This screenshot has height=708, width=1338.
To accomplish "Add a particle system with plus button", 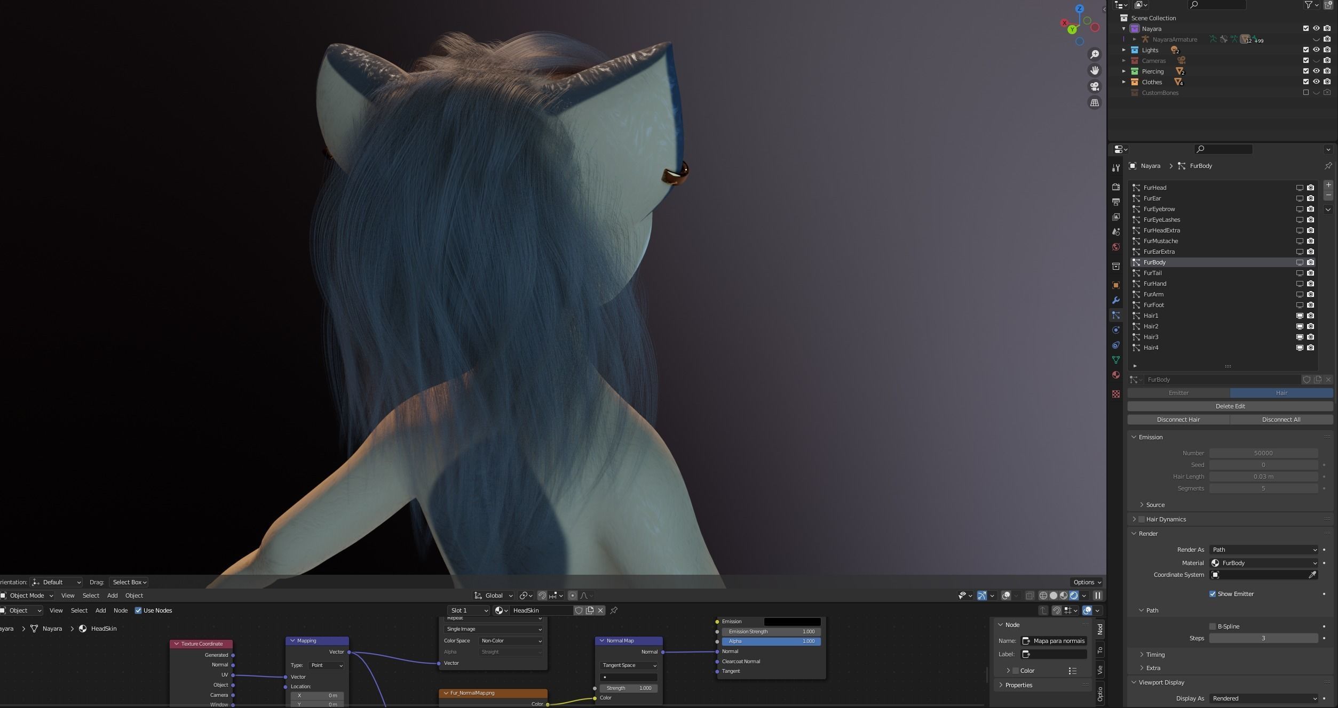I will (1328, 185).
